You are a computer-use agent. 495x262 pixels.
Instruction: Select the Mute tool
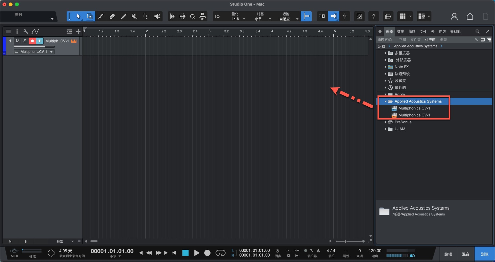click(134, 17)
